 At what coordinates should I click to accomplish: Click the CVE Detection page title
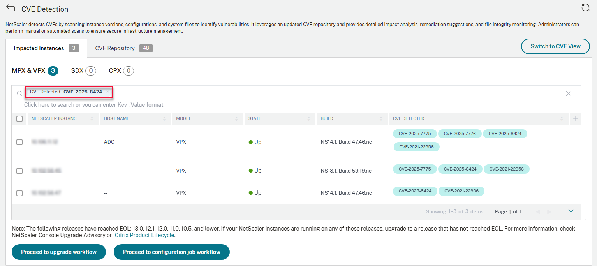pos(45,9)
